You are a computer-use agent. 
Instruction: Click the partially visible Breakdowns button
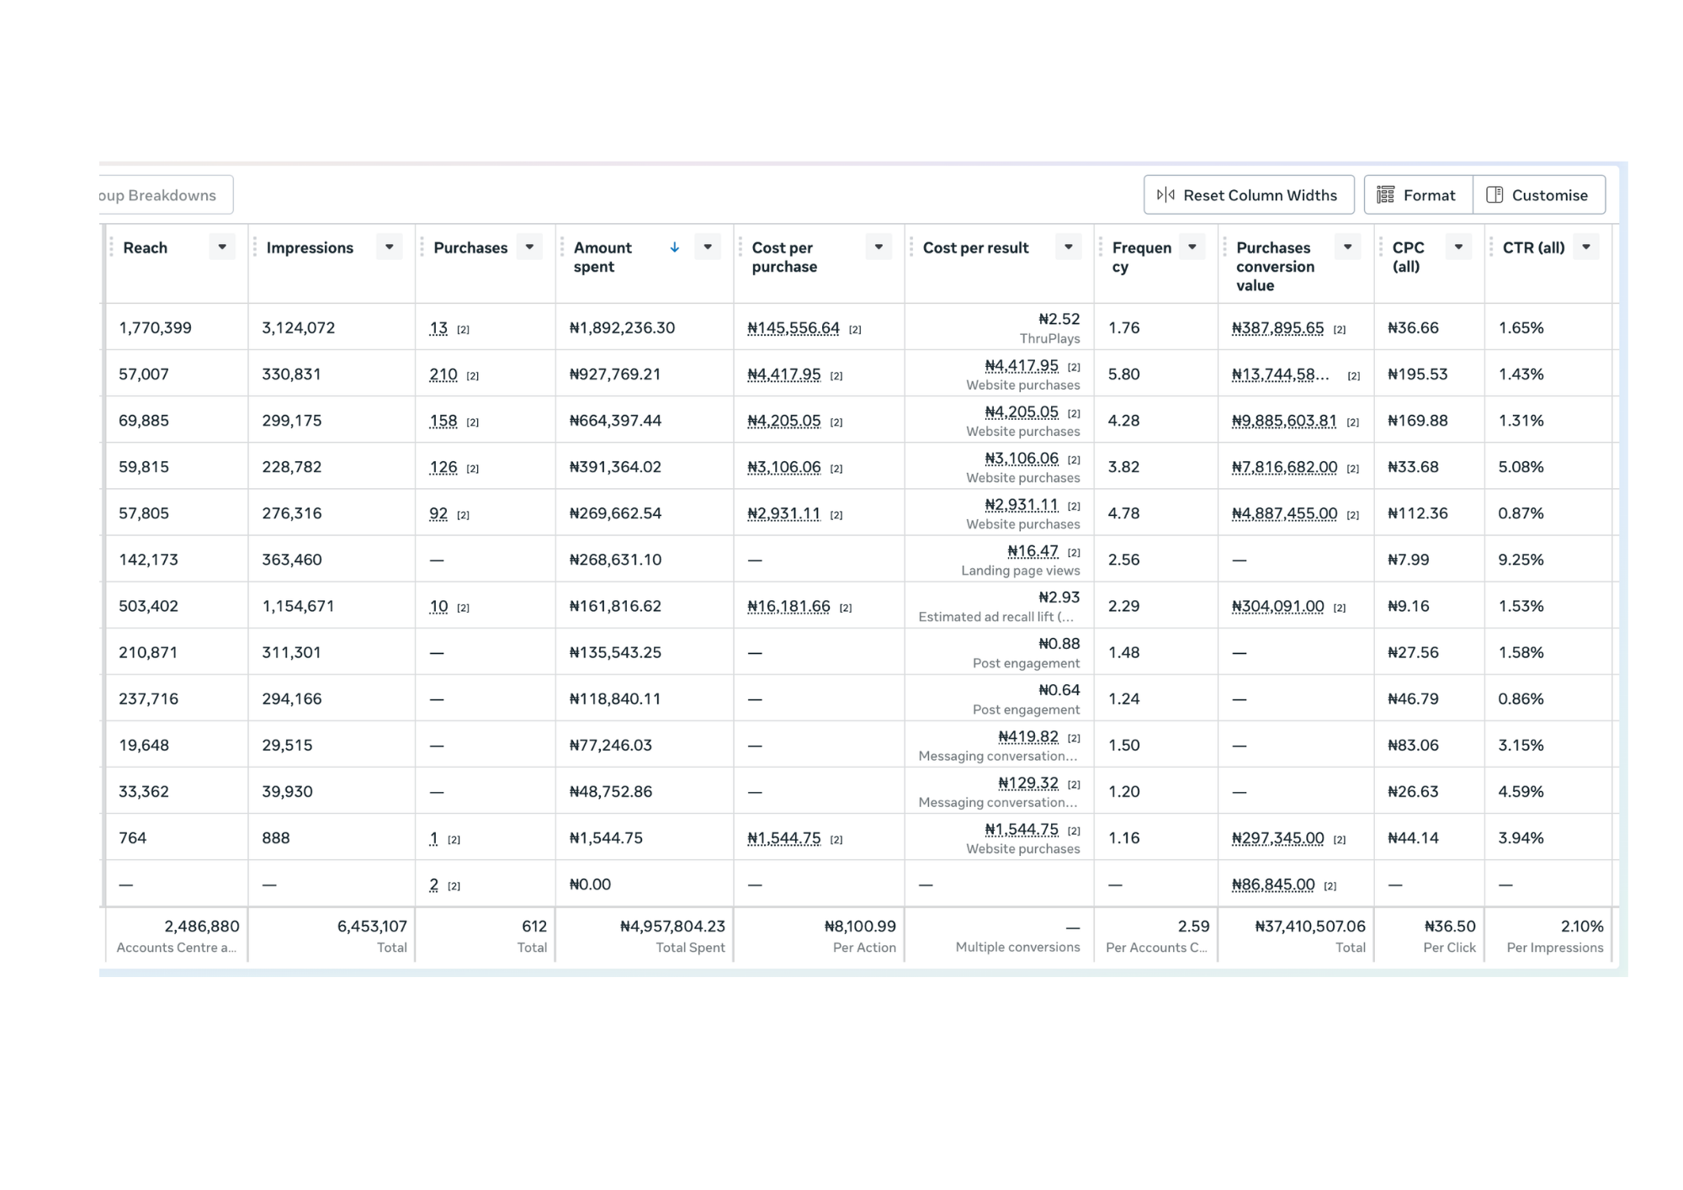click(166, 195)
